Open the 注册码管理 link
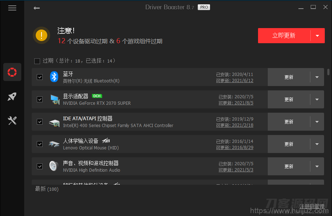The height and width of the screenshot is (216, 332). point(312,206)
